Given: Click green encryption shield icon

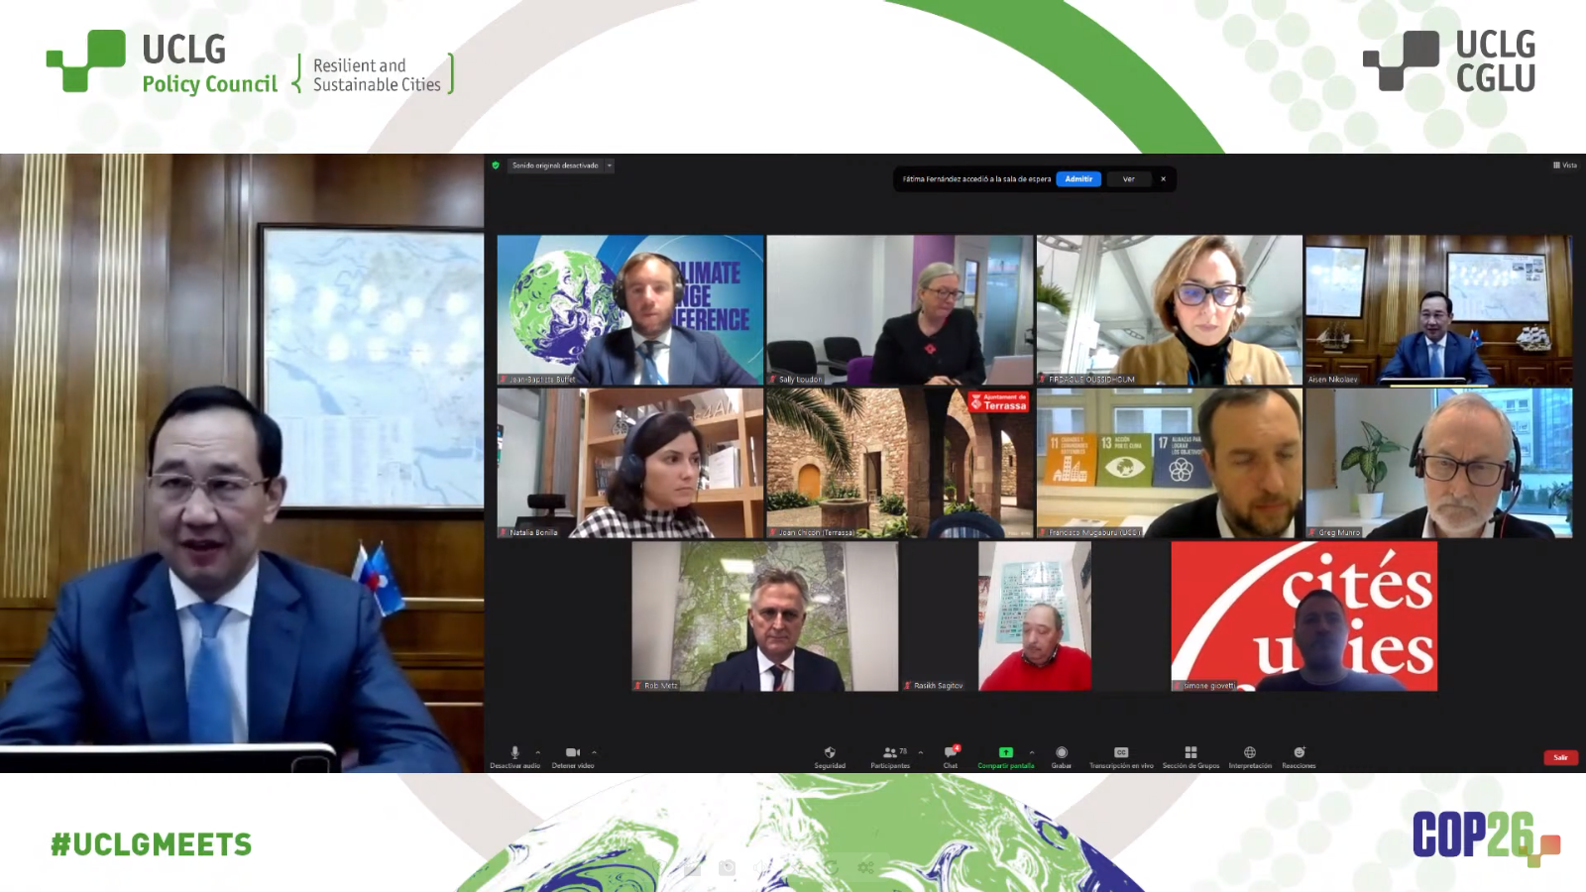Looking at the screenshot, I should (496, 166).
